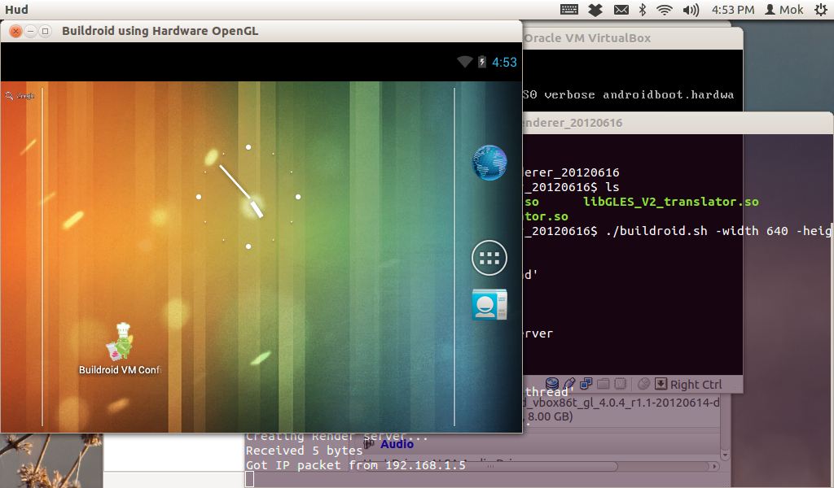The width and height of the screenshot is (834, 488).
Task: Click the Got IP packet from 192.168.1.5 line
Action: point(355,465)
